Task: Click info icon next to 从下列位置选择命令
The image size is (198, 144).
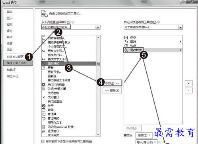Action: click(73, 22)
